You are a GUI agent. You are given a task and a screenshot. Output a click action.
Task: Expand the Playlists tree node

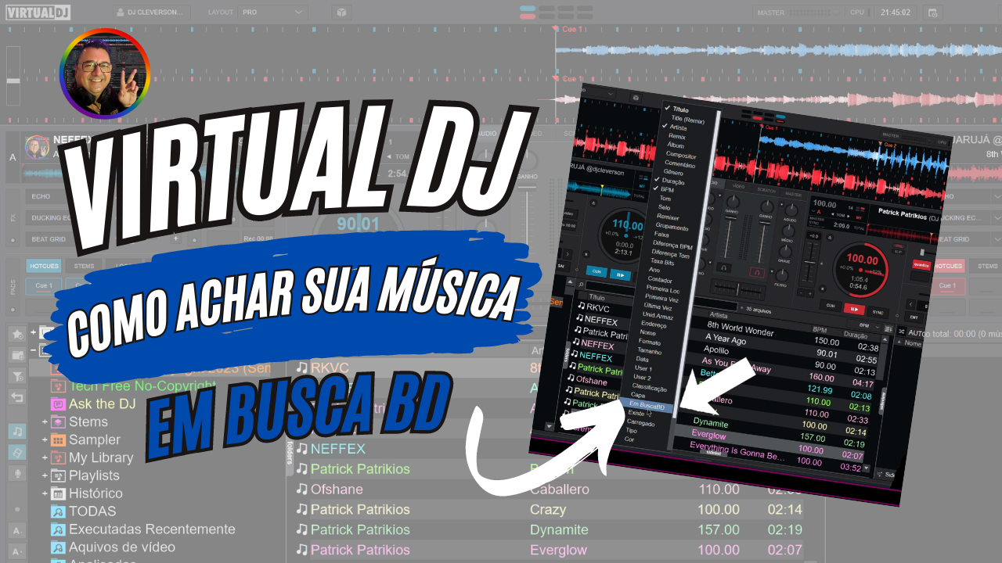tap(45, 475)
